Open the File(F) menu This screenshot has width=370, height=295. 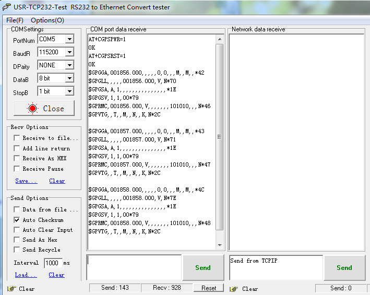[15, 20]
